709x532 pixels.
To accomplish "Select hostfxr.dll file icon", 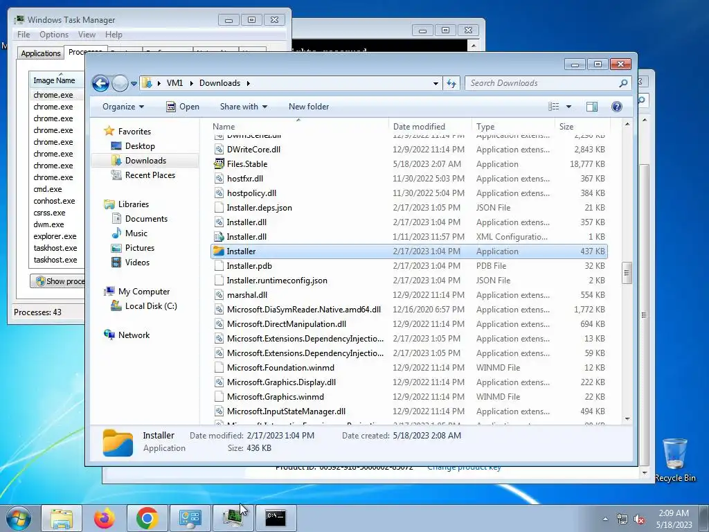I will (x=219, y=178).
